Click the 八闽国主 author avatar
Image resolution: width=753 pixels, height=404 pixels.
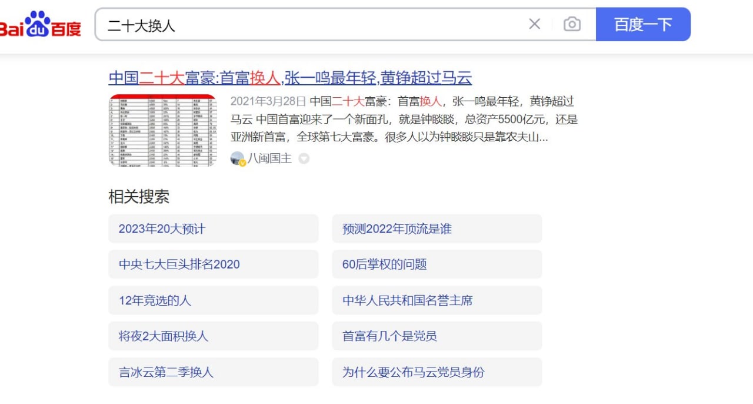(x=238, y=158)
